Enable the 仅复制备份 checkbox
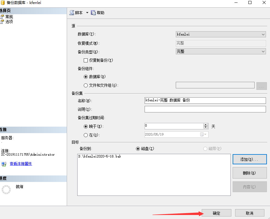Viewport: 270px width, 219px height. (x=86, y=61)
